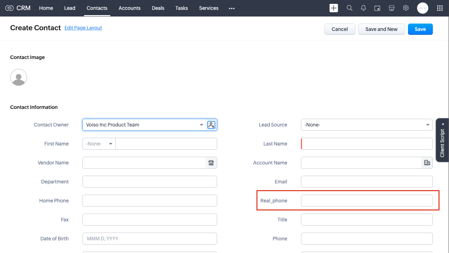449x253 pixels.
Task: Open setup using the settings gear icon
Action: click(x=406, y=8)
